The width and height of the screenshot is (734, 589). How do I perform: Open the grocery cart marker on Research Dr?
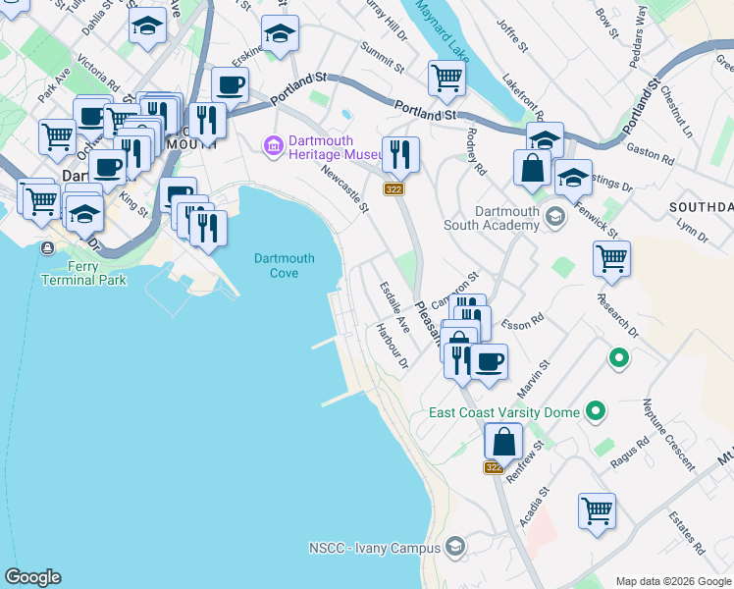611,261
